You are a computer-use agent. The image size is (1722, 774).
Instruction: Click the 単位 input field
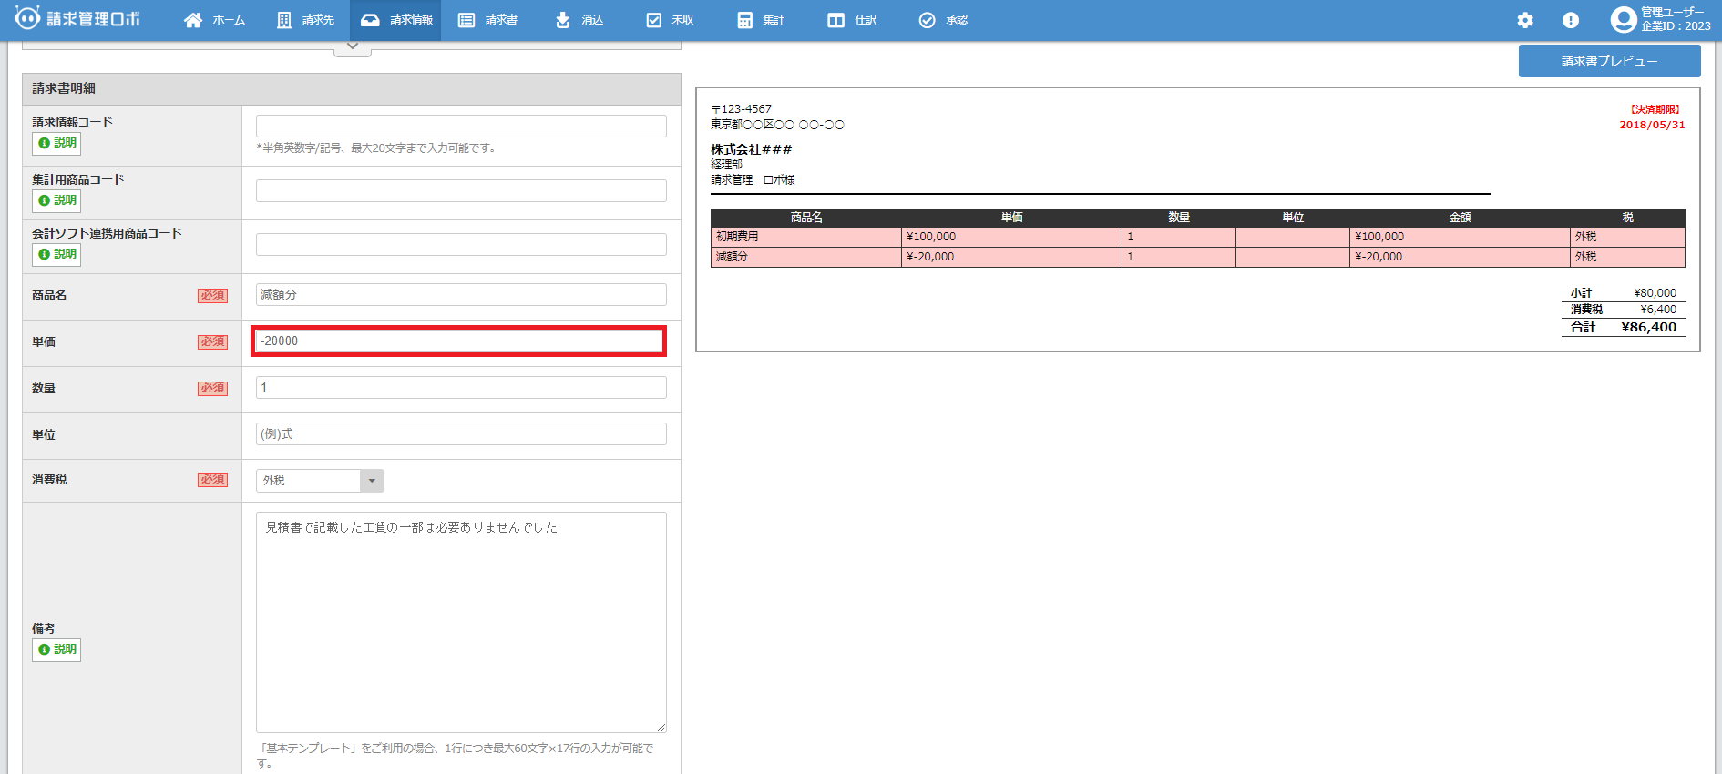click(x=461, y=433)
